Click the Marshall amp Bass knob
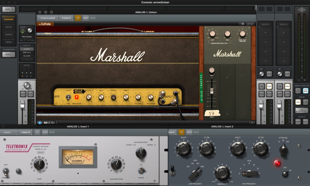Screen dimensions: 310x186 101,97
